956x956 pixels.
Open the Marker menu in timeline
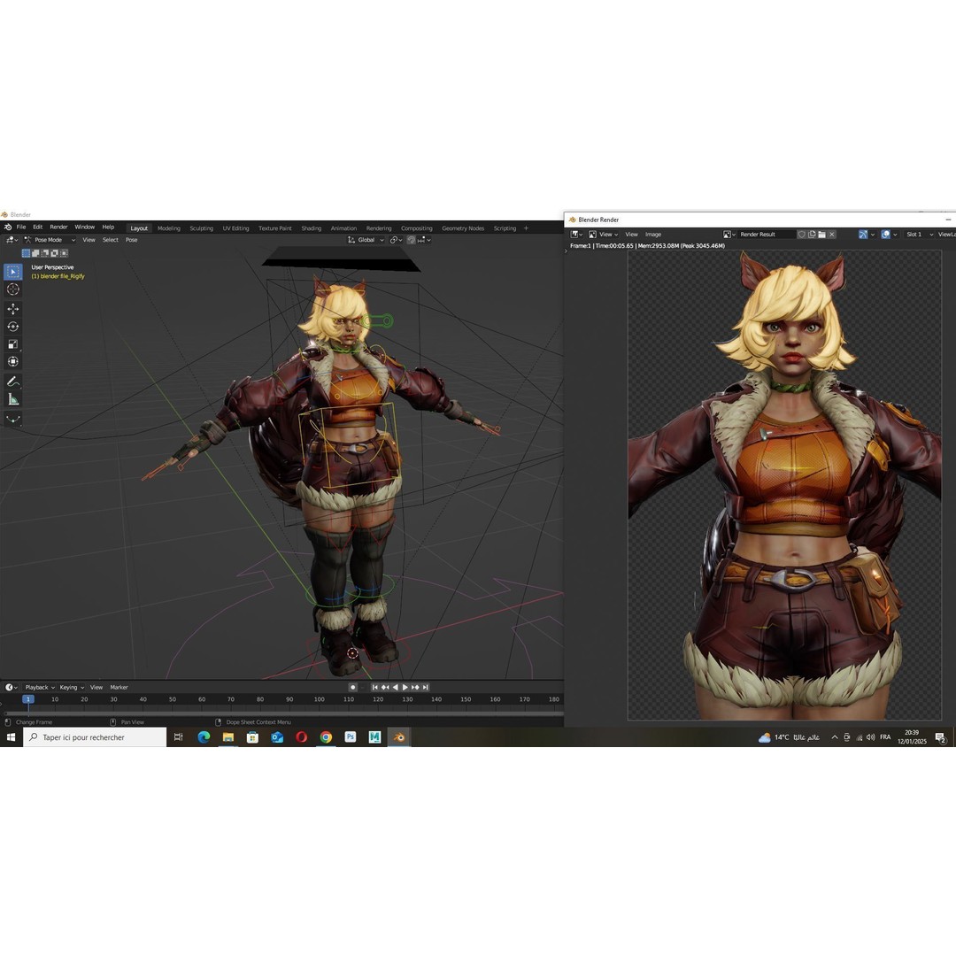(119, 687)
